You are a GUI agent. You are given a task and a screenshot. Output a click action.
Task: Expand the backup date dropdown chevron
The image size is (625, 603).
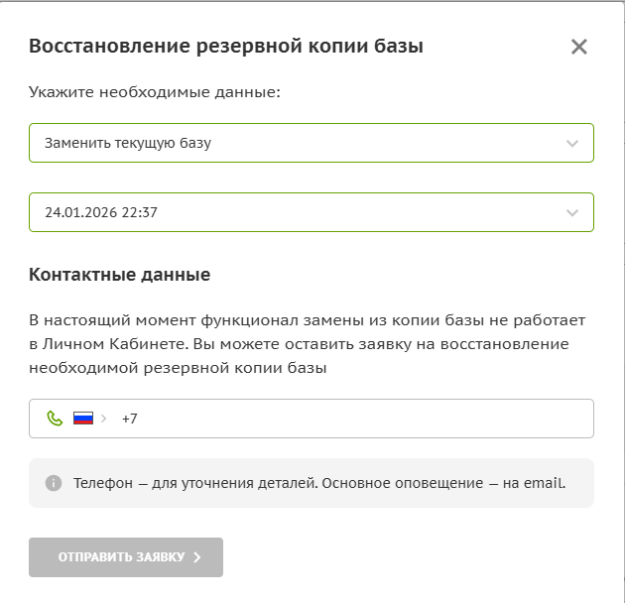click(572, 212)
